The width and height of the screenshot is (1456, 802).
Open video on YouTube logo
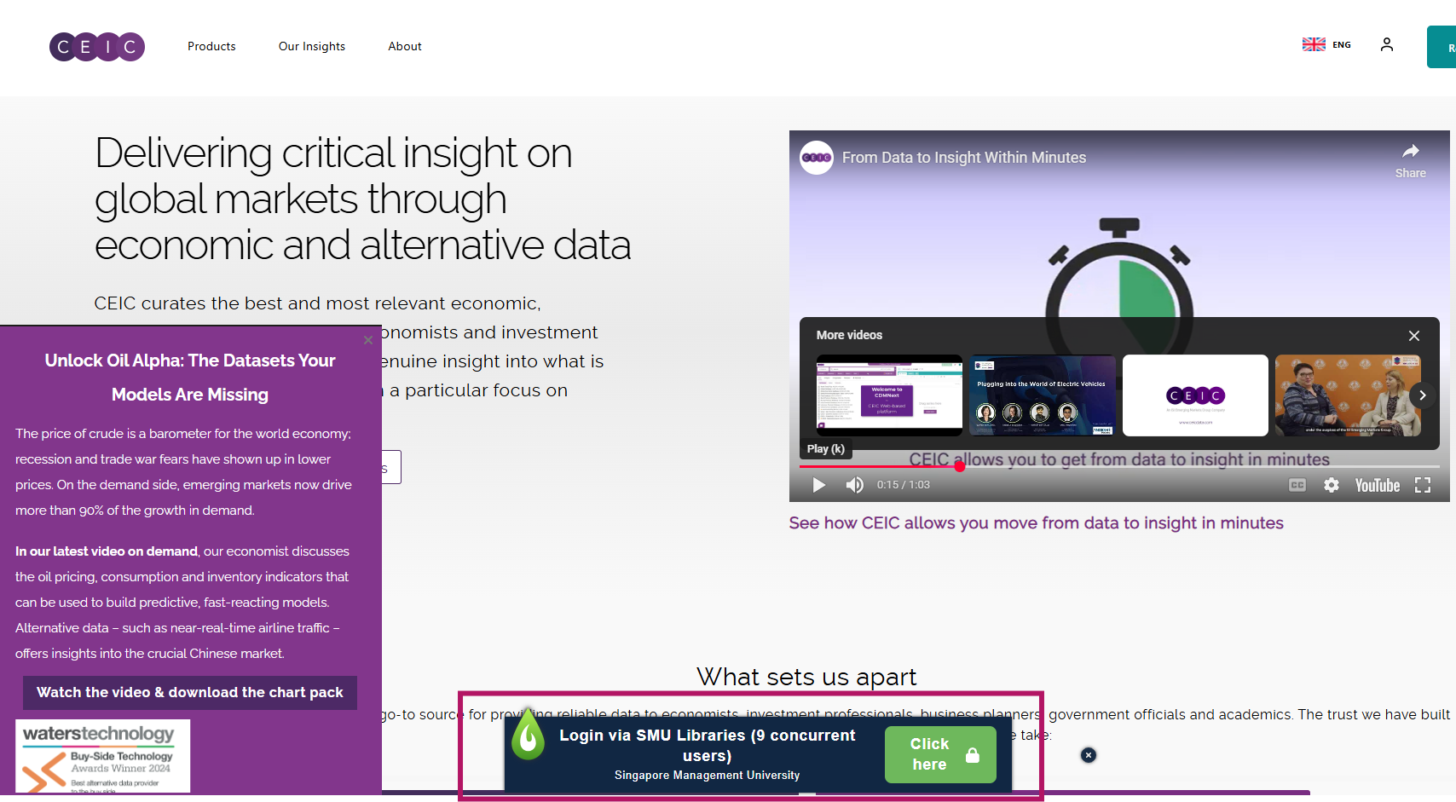pos(1378,485)
